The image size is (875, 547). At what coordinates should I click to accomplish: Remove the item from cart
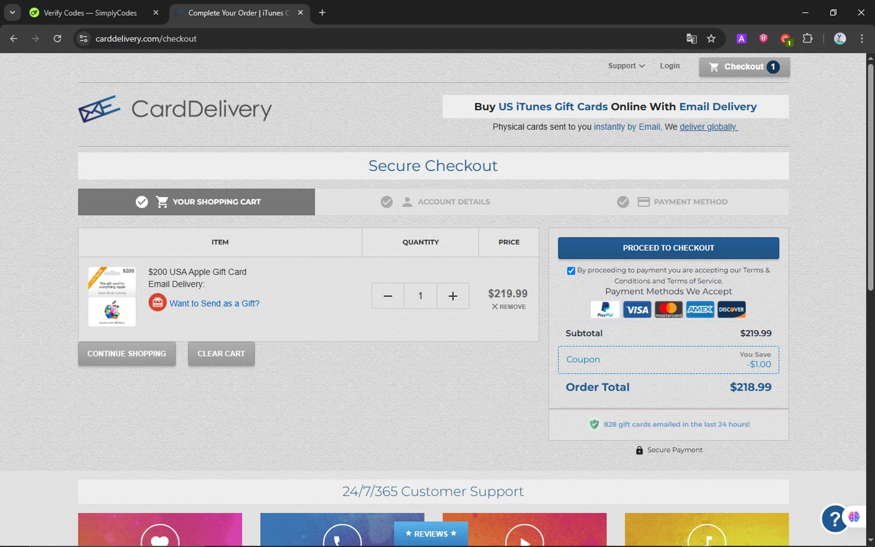coord(509,307)
